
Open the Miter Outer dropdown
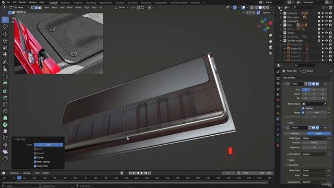[x=314, y=171]
